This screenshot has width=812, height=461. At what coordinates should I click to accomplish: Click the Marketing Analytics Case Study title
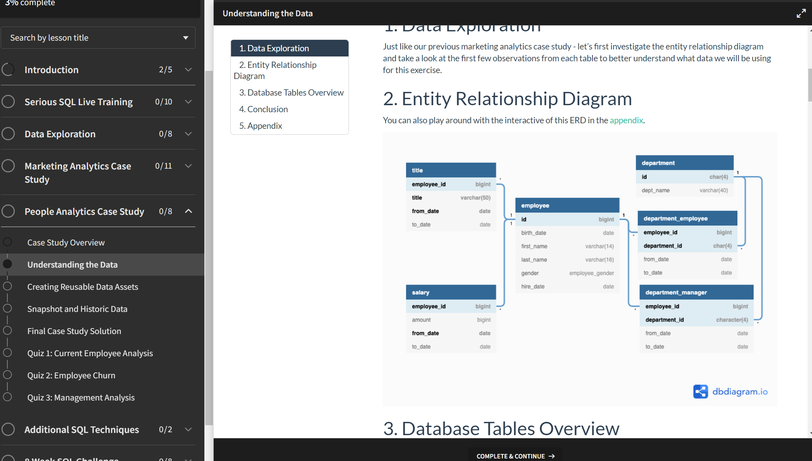[78, 173]
